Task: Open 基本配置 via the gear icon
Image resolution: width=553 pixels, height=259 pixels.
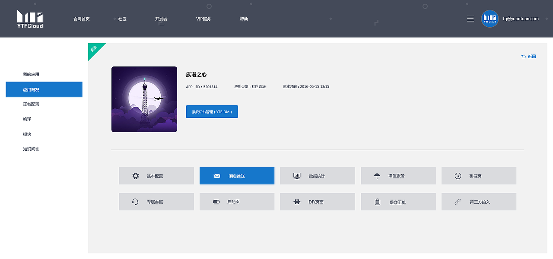Action: coord(135,176)
